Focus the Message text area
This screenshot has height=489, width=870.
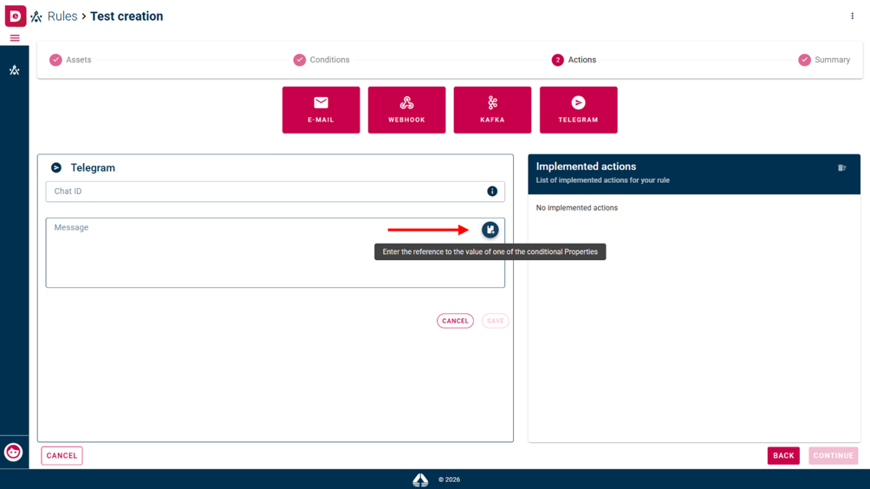click(276, 252)
